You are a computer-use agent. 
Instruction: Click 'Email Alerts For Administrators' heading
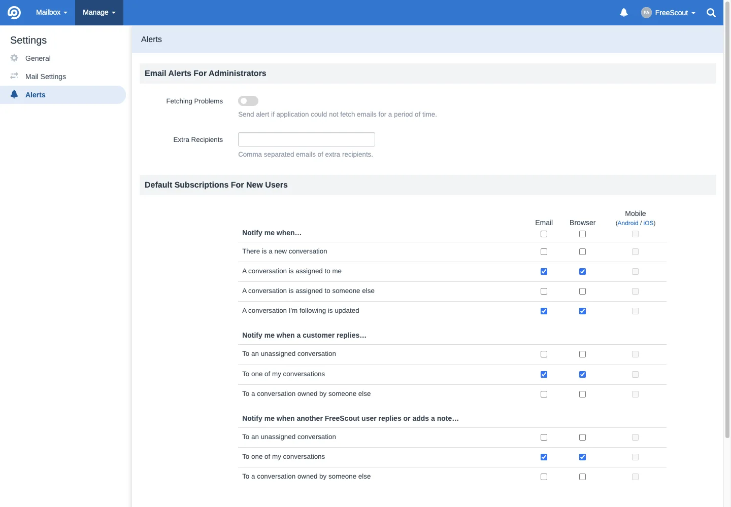[206, 74]
